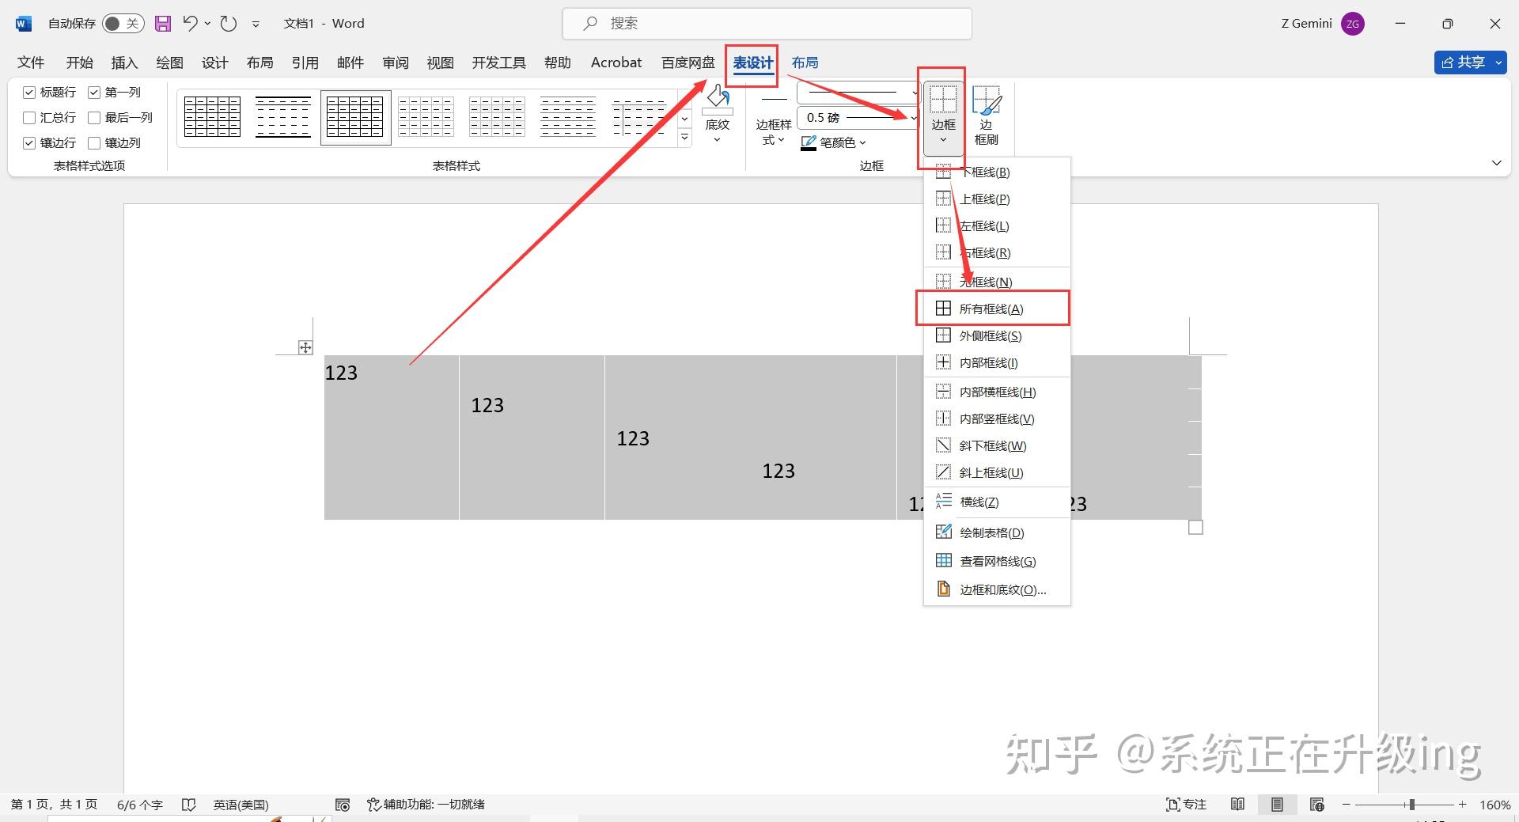Open the Z Gemini account avatar
Image resolution: width=1519 pixels, height=822 pixels.
(1353, 24)
